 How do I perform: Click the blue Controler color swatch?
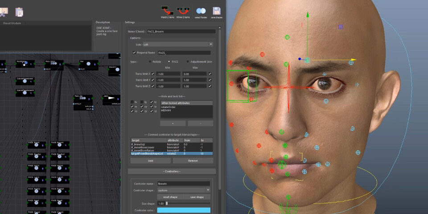click(183, 210)
